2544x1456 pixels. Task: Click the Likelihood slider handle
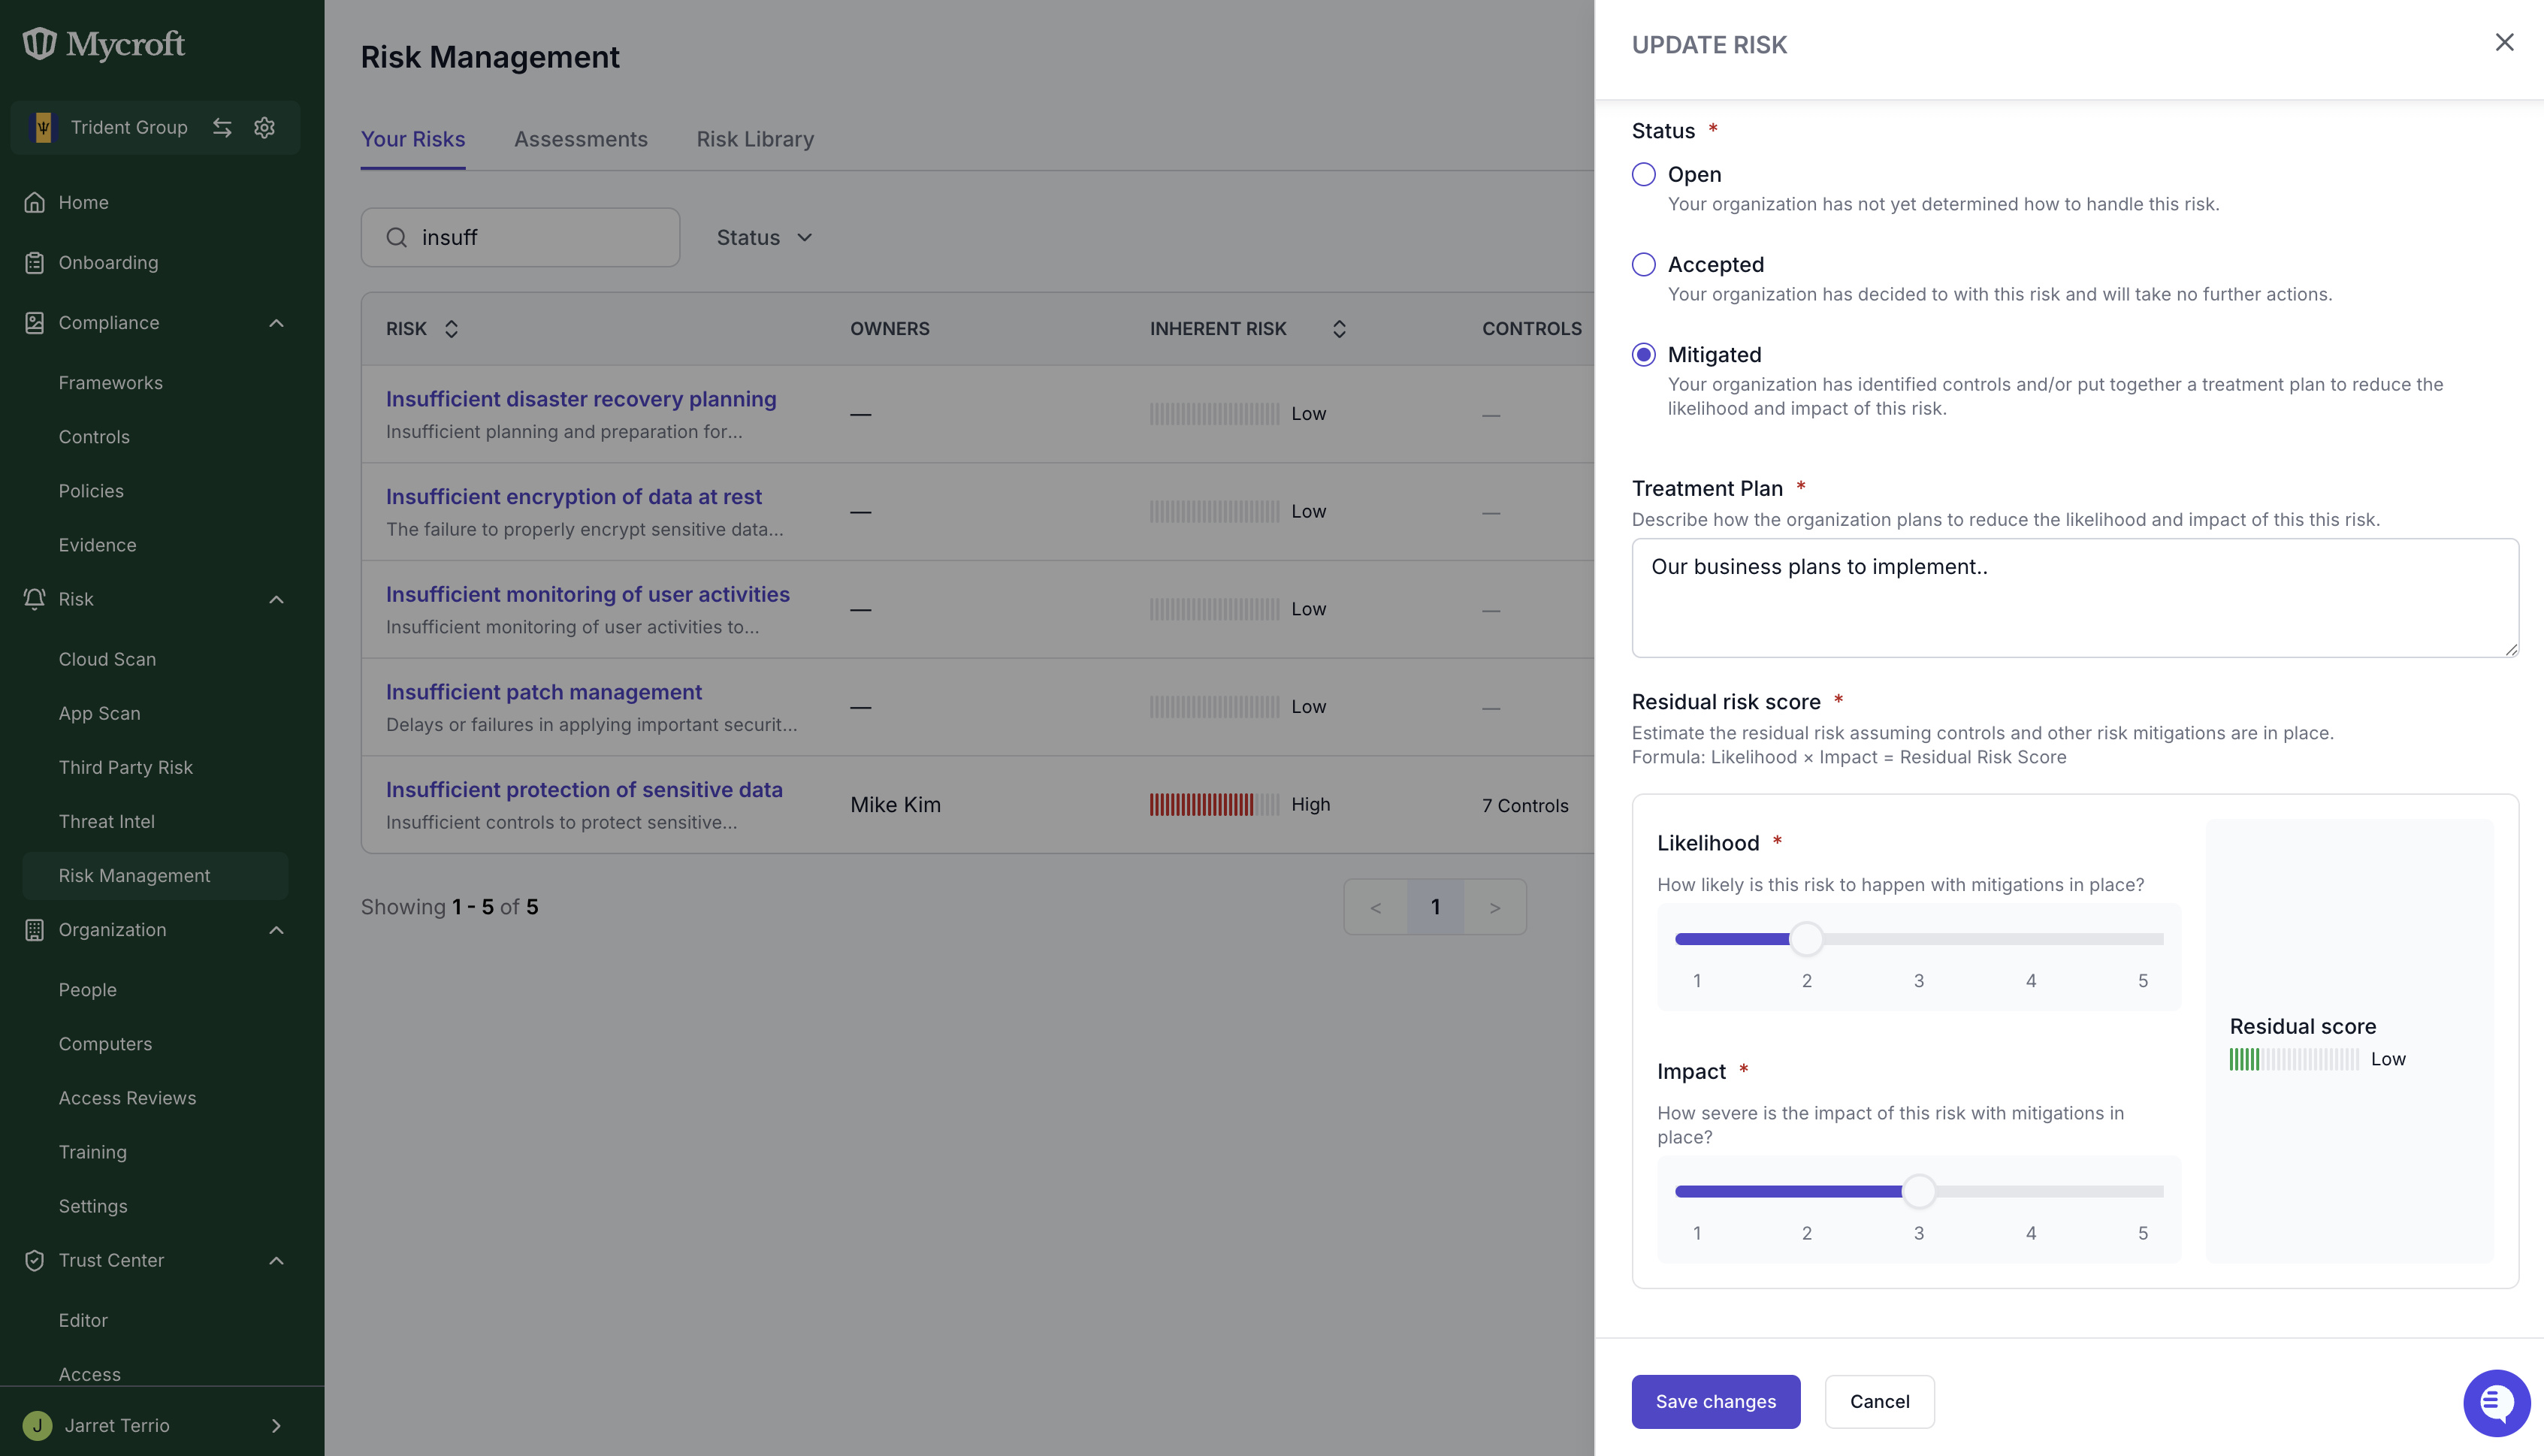[1806, 938]
